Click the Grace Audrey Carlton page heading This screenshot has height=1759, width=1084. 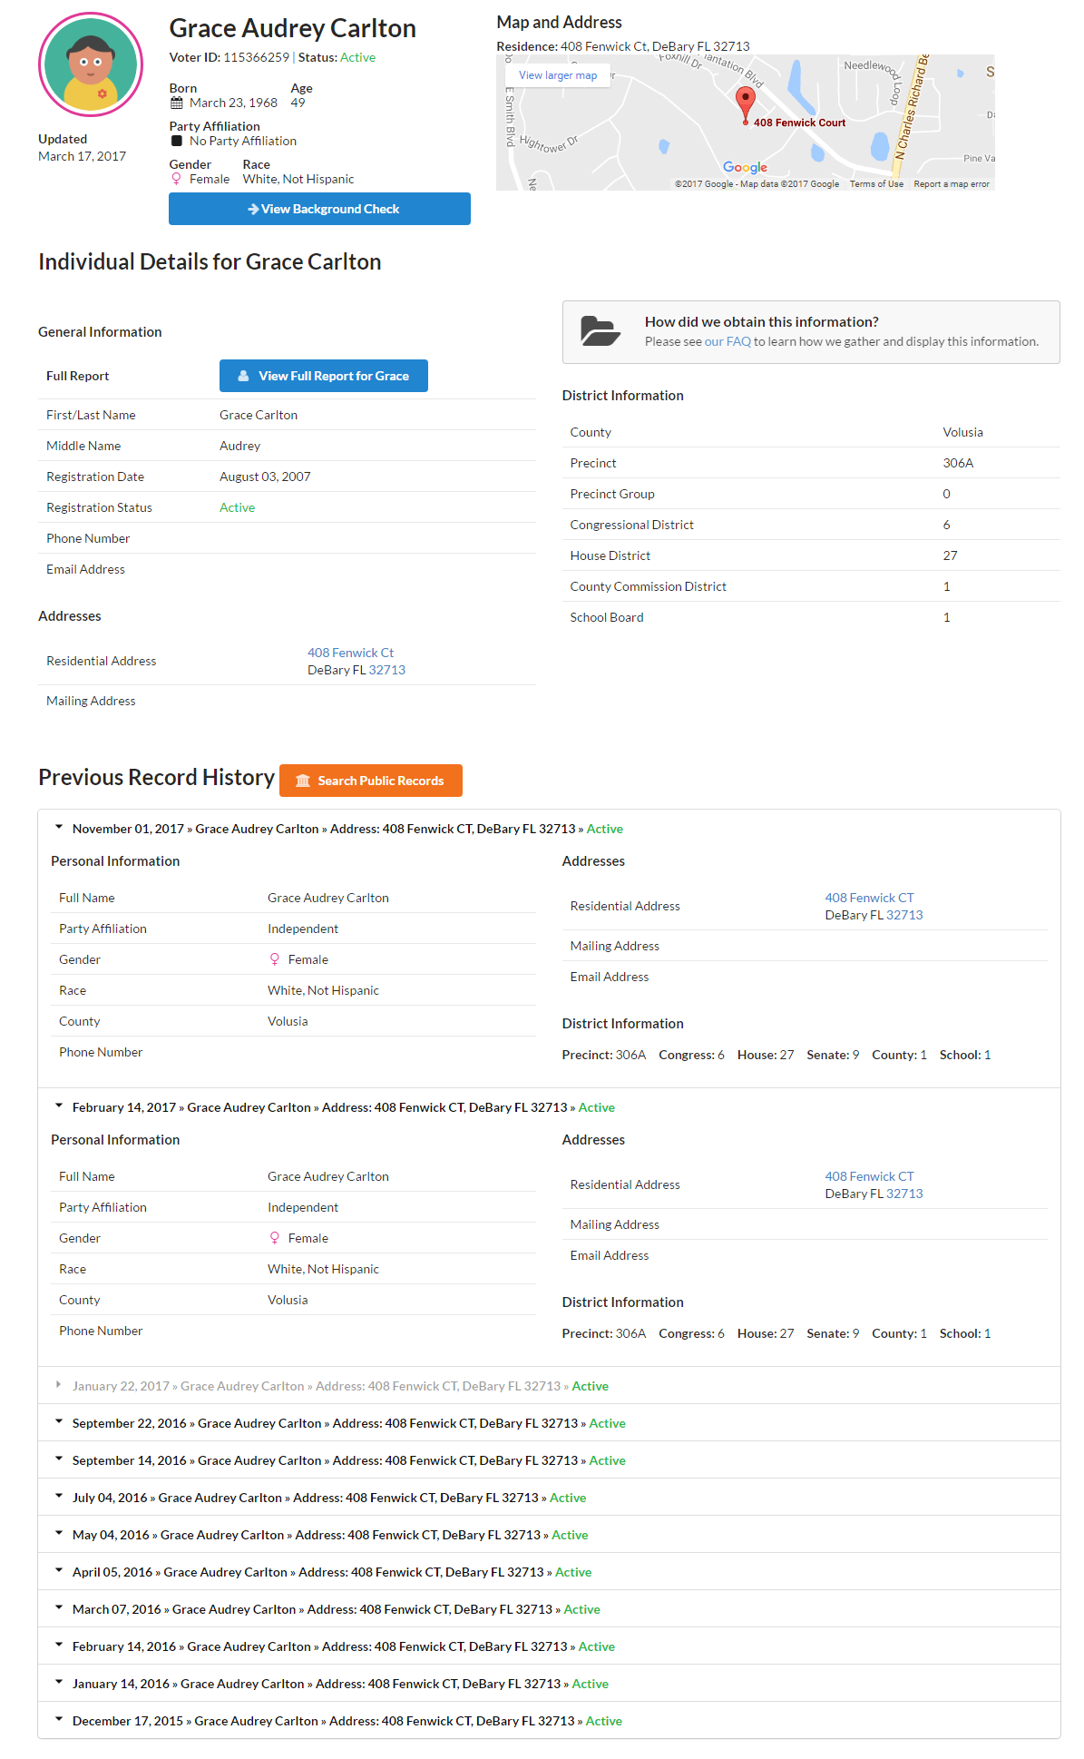click(292, 28)
